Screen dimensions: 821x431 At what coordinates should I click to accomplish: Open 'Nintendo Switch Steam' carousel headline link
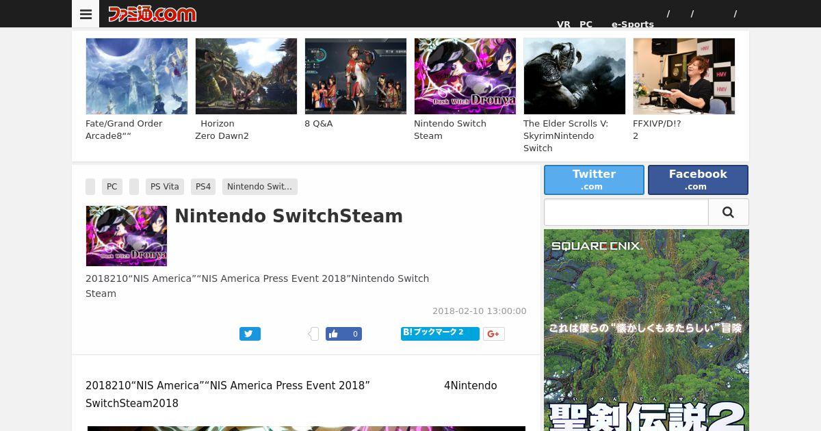click(x=450, y=130)
